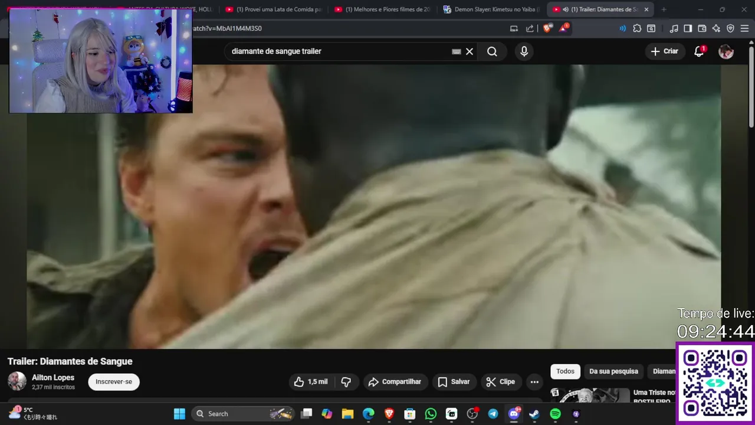
Task: Click the Ailton Lopes channel avatar
Action: click(x=17, y=381)
